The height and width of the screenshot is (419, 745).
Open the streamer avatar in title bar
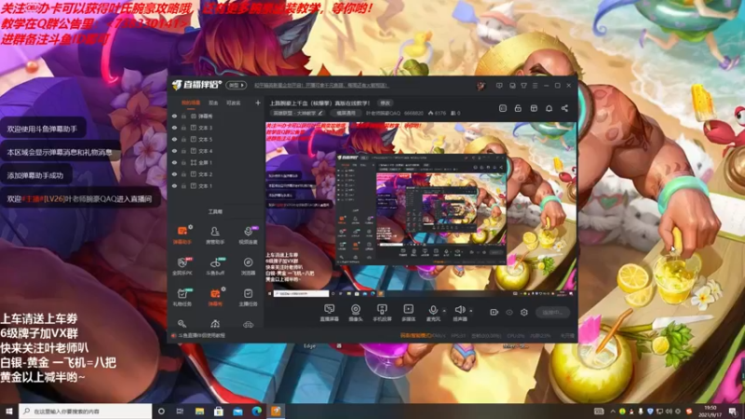coord(481,86)
